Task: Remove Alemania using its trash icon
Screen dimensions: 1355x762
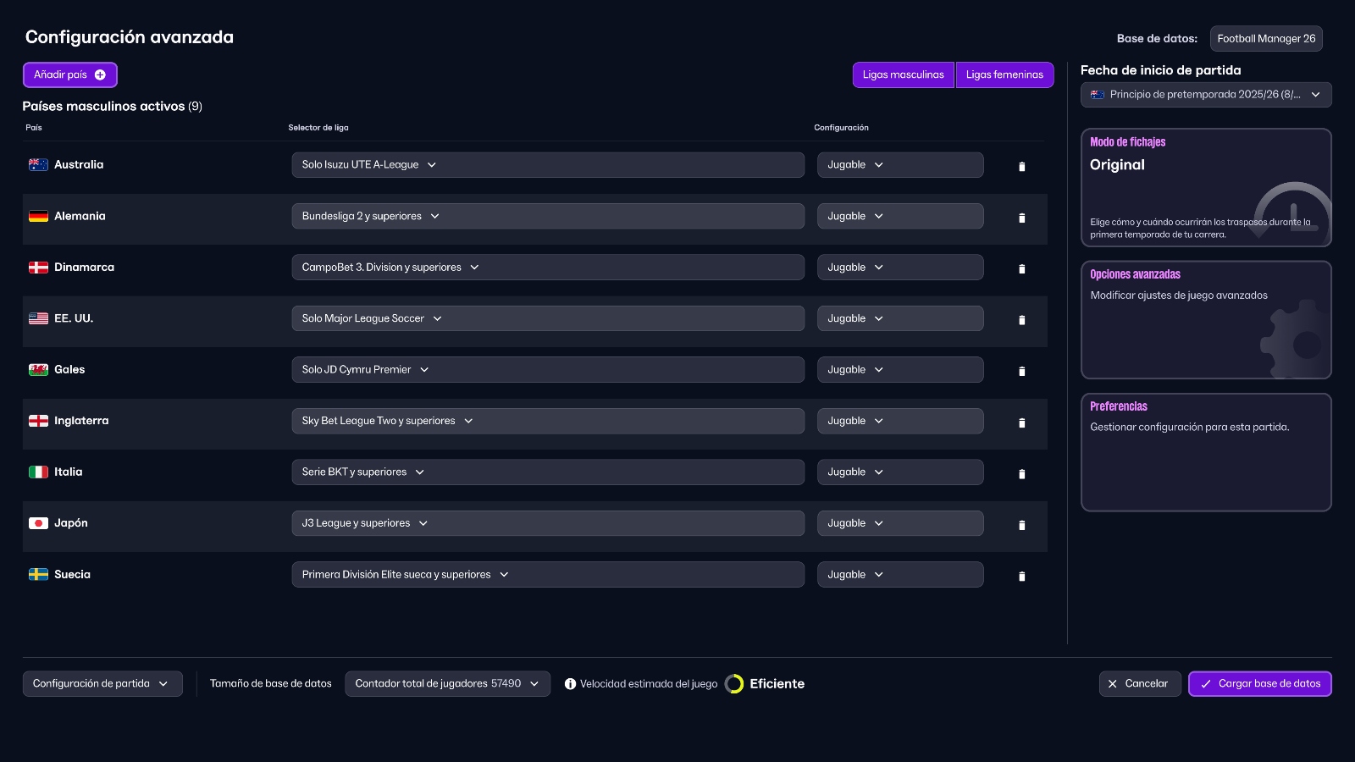Action: pos(1021,218)
